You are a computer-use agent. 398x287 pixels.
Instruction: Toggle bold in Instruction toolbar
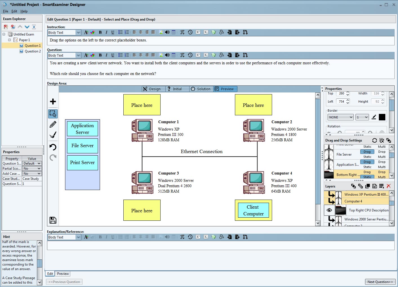click(100, 32)
